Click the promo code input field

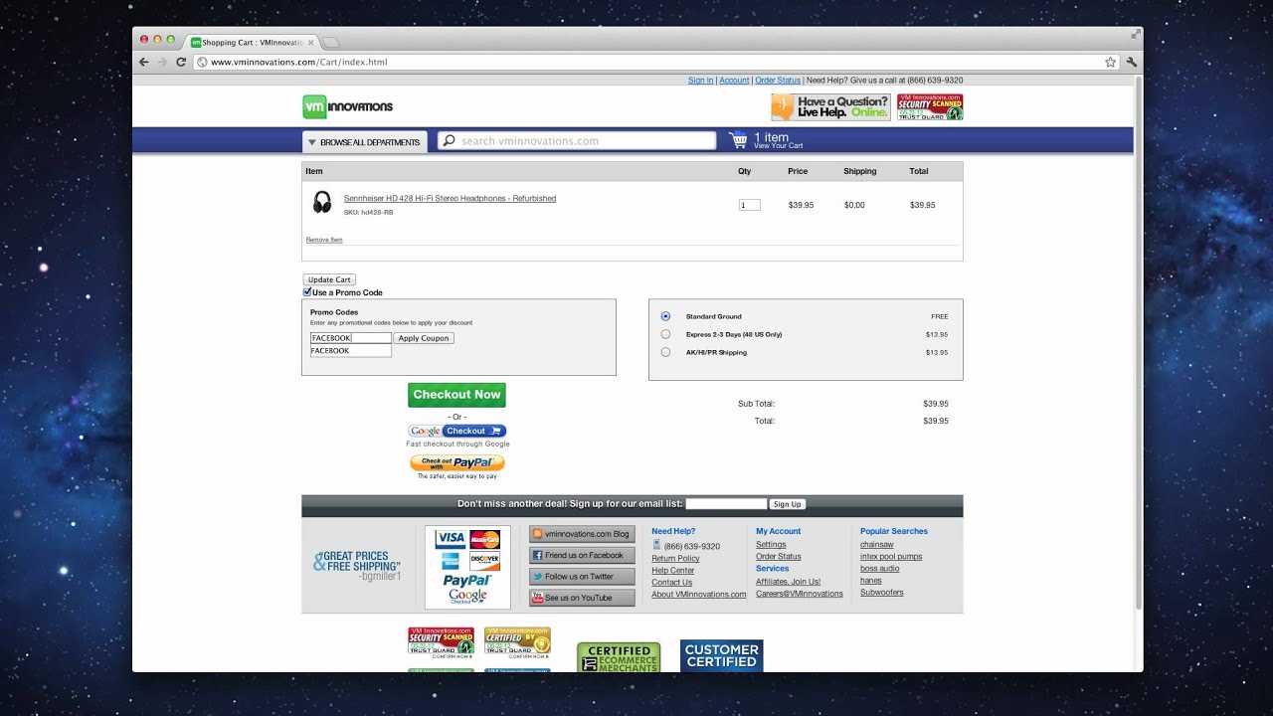click(351, 338)
